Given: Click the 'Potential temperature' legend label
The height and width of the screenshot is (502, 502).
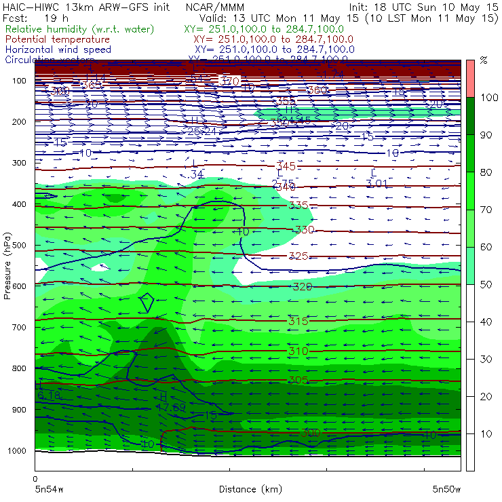Looking at the screenshot, I should [58, 40].
